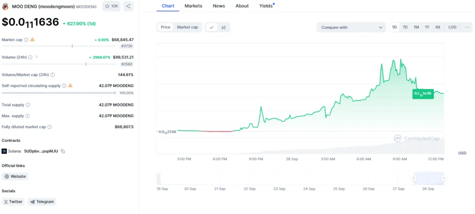Click the fully diluted value $68,807.5
Image resolution: width=475 pixels, height=214 pixels.
click(124, 127)
